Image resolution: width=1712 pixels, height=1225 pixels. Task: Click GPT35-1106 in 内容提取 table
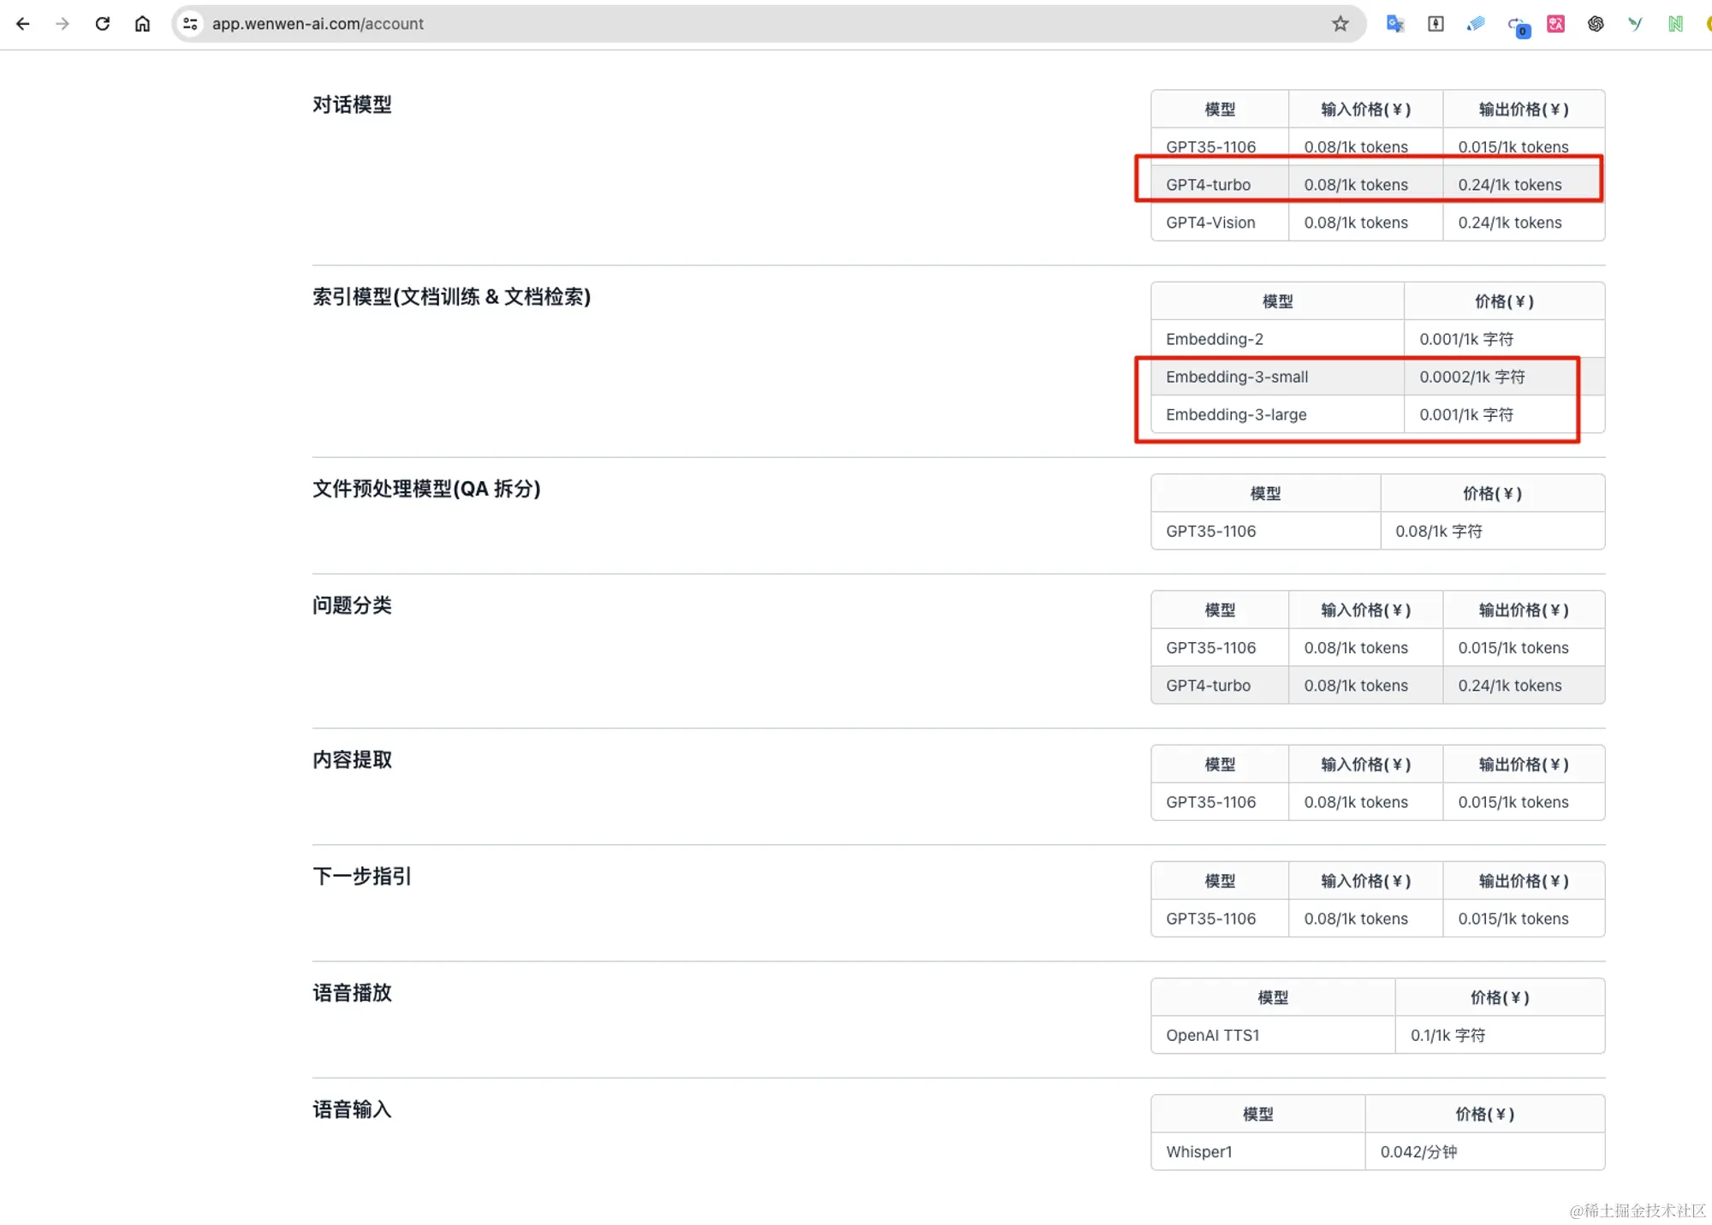click(1220, 801)
